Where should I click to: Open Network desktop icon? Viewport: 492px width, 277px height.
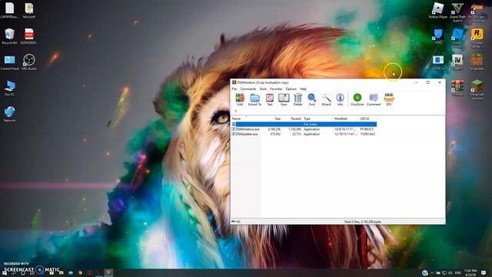coord(10,114)
